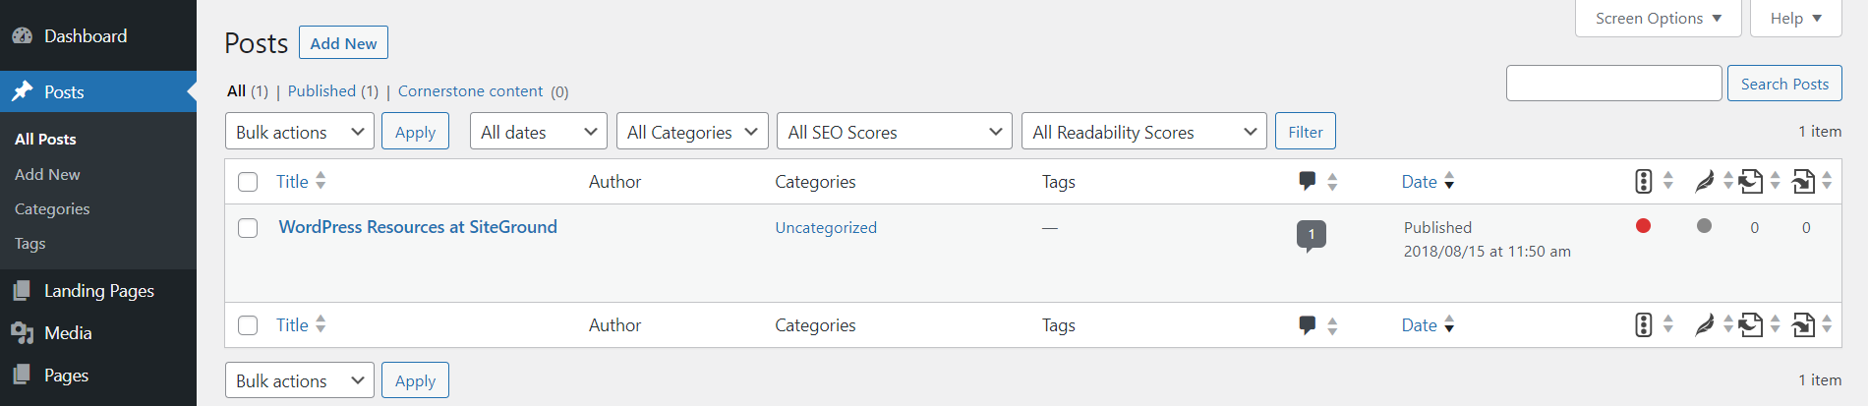
Task: Open the All dates dropdown
Action: 539,132
